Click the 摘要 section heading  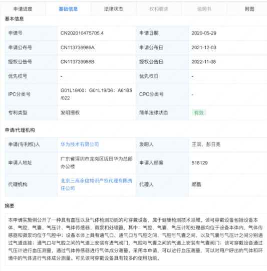pyautogui.click(x=10, y=206)
